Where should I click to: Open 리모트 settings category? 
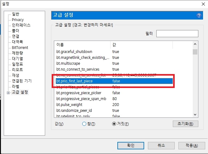pos(17,70)
